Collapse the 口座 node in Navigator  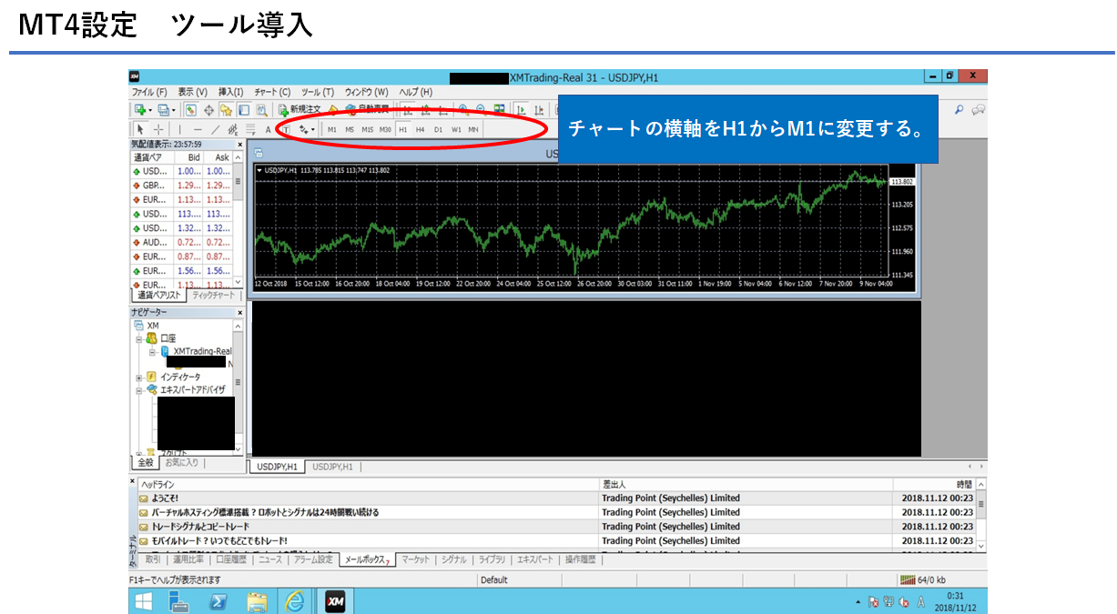139,338
